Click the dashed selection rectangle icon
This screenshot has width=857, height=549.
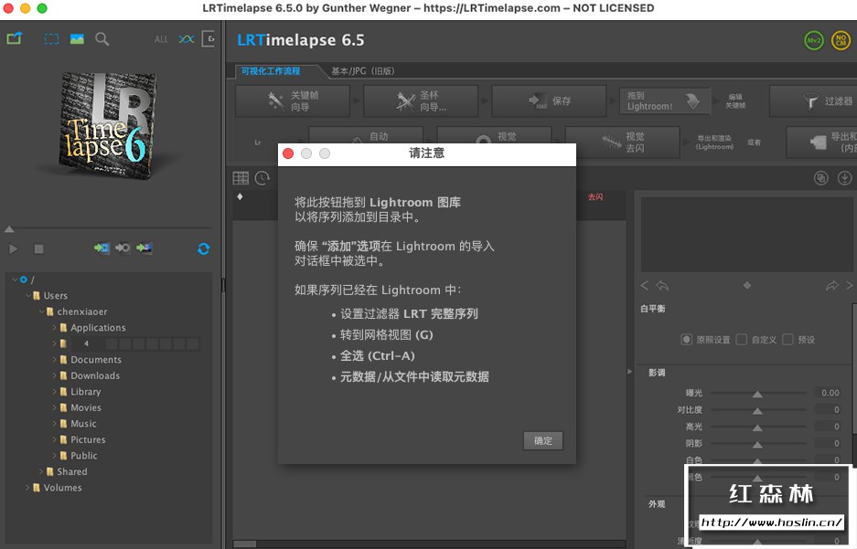click(x=51, y=38)
